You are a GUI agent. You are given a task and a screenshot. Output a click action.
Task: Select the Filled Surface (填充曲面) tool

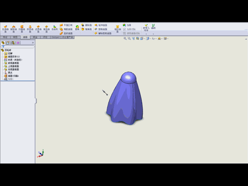(46, 29)
